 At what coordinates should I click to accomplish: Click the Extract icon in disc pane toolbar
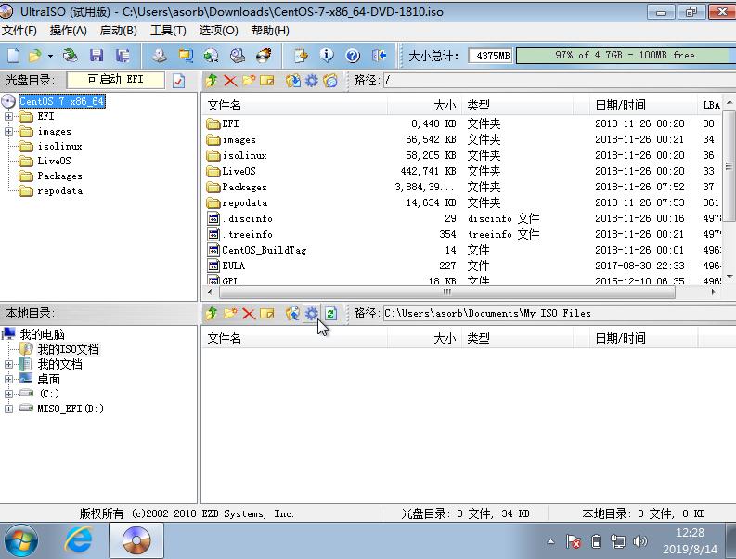tap(293, 81)
